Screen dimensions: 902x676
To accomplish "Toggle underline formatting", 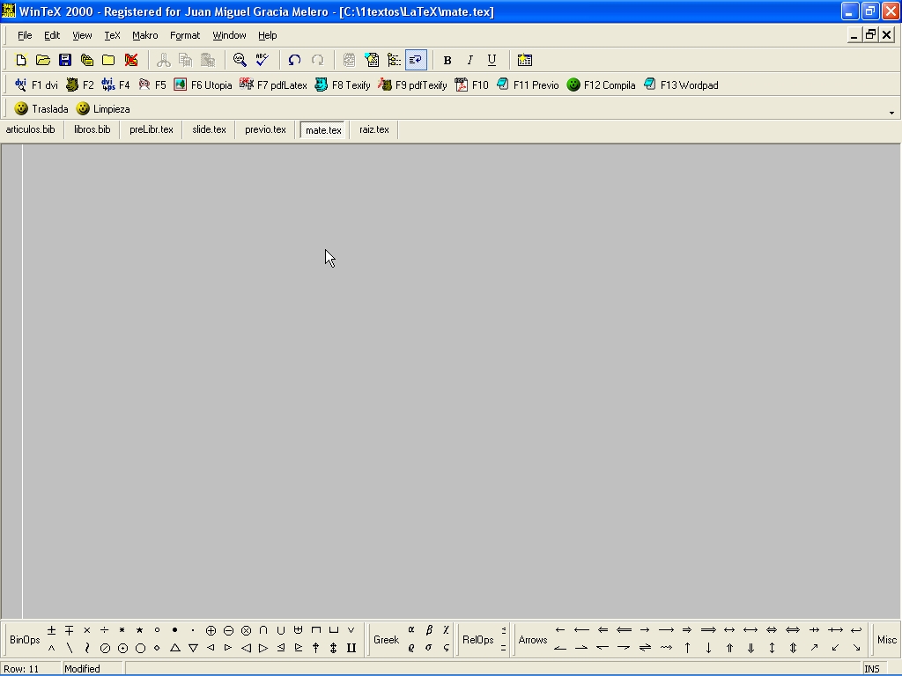I will tap(492, 61).
